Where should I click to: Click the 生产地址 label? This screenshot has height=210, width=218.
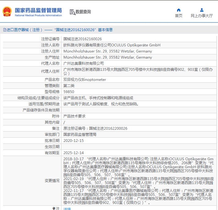52,57
